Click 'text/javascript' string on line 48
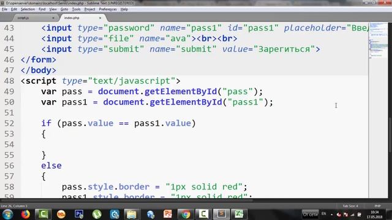The height and width of the screenshot is (220, 392). (132, 81)
